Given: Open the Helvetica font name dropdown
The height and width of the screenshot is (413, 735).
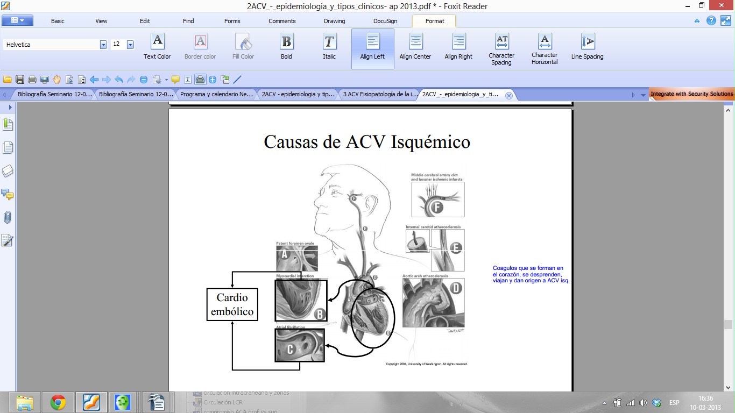Looking at the screenshot, I should coord(103,45).
